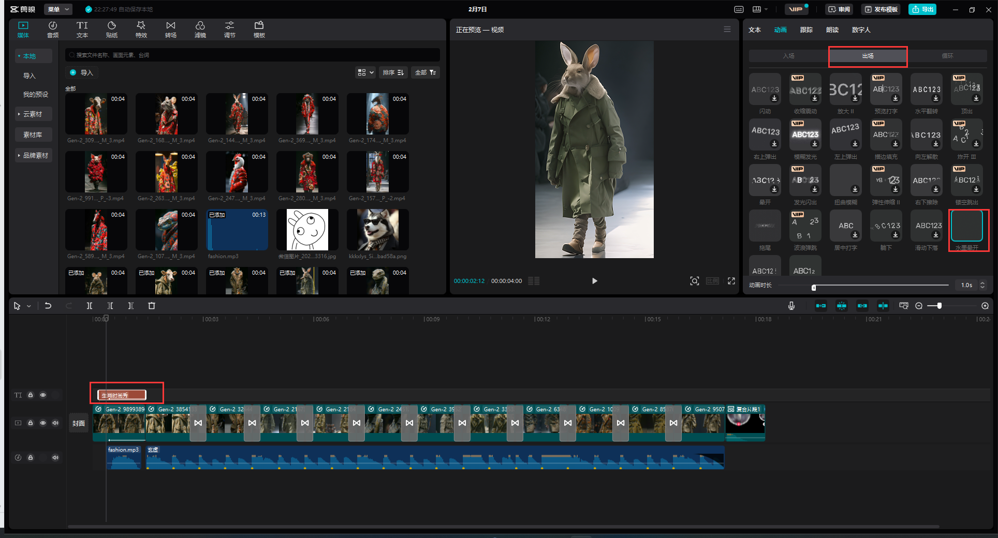Open the 特效 effects panel
The height and width of the screenshot is (538, 998).
[x=141, y=29]
